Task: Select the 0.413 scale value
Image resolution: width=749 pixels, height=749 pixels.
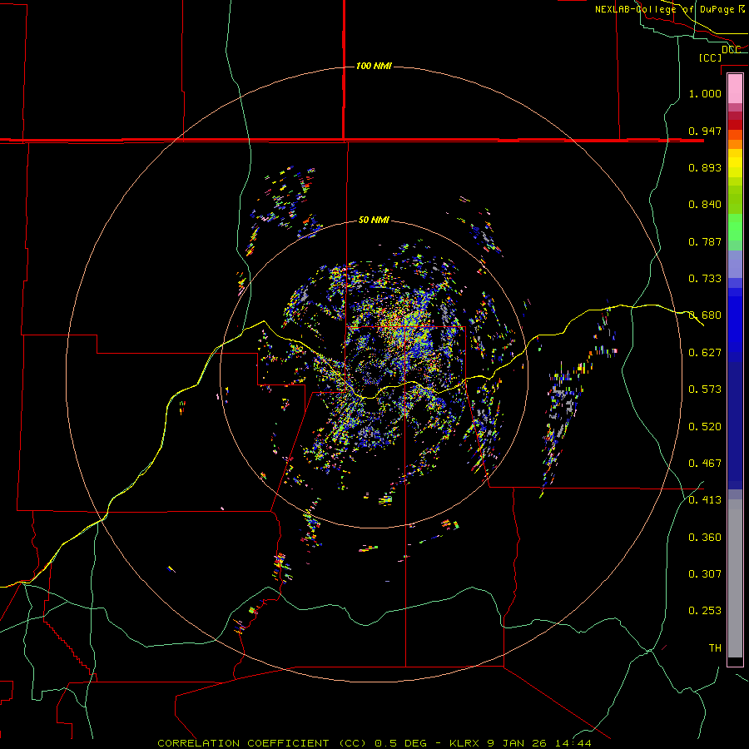Action: pos(705,500)
